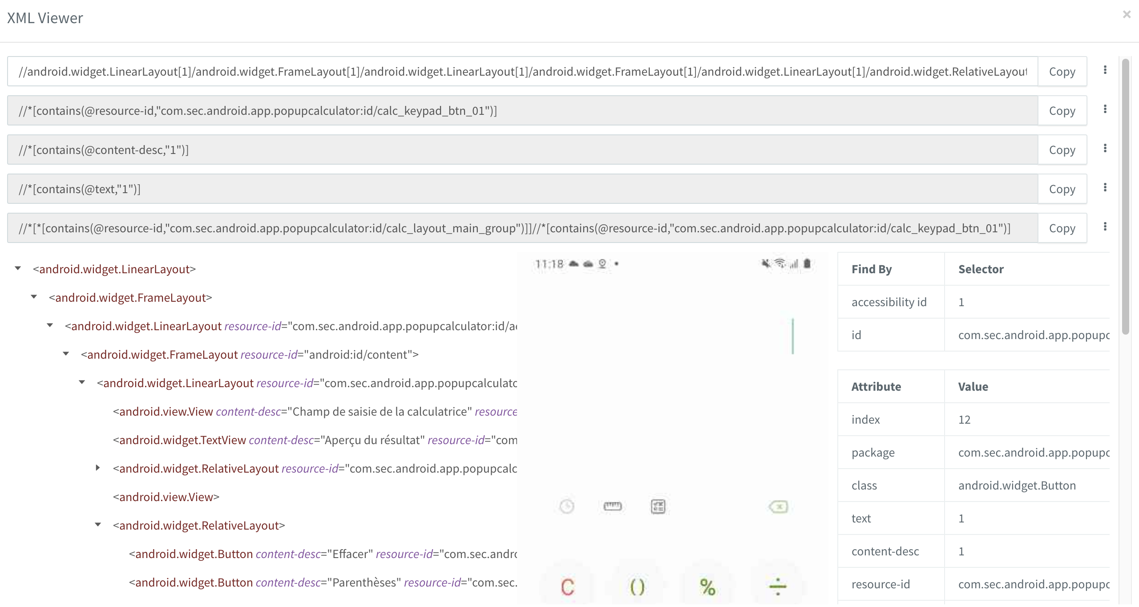Open the options menu for the text XPath row

pyautogui.click(x=1105, y=188)
